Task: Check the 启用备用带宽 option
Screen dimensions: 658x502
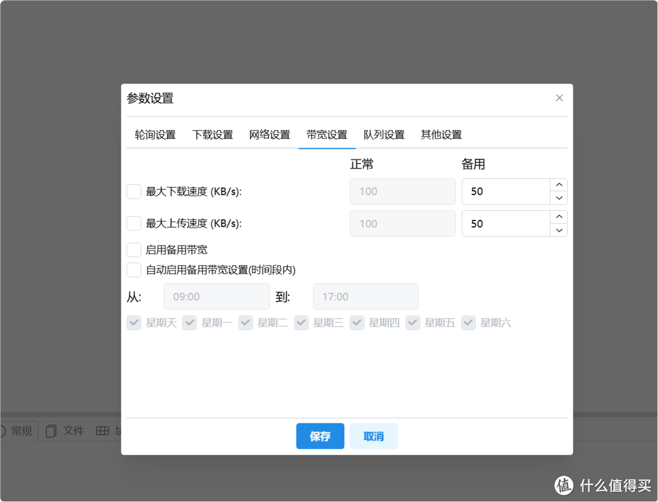Action: [x=133, y=249]
